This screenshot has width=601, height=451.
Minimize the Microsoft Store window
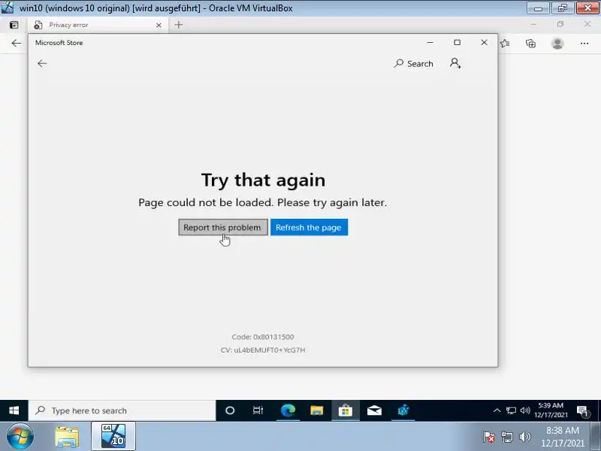click(x=430, y=43)
